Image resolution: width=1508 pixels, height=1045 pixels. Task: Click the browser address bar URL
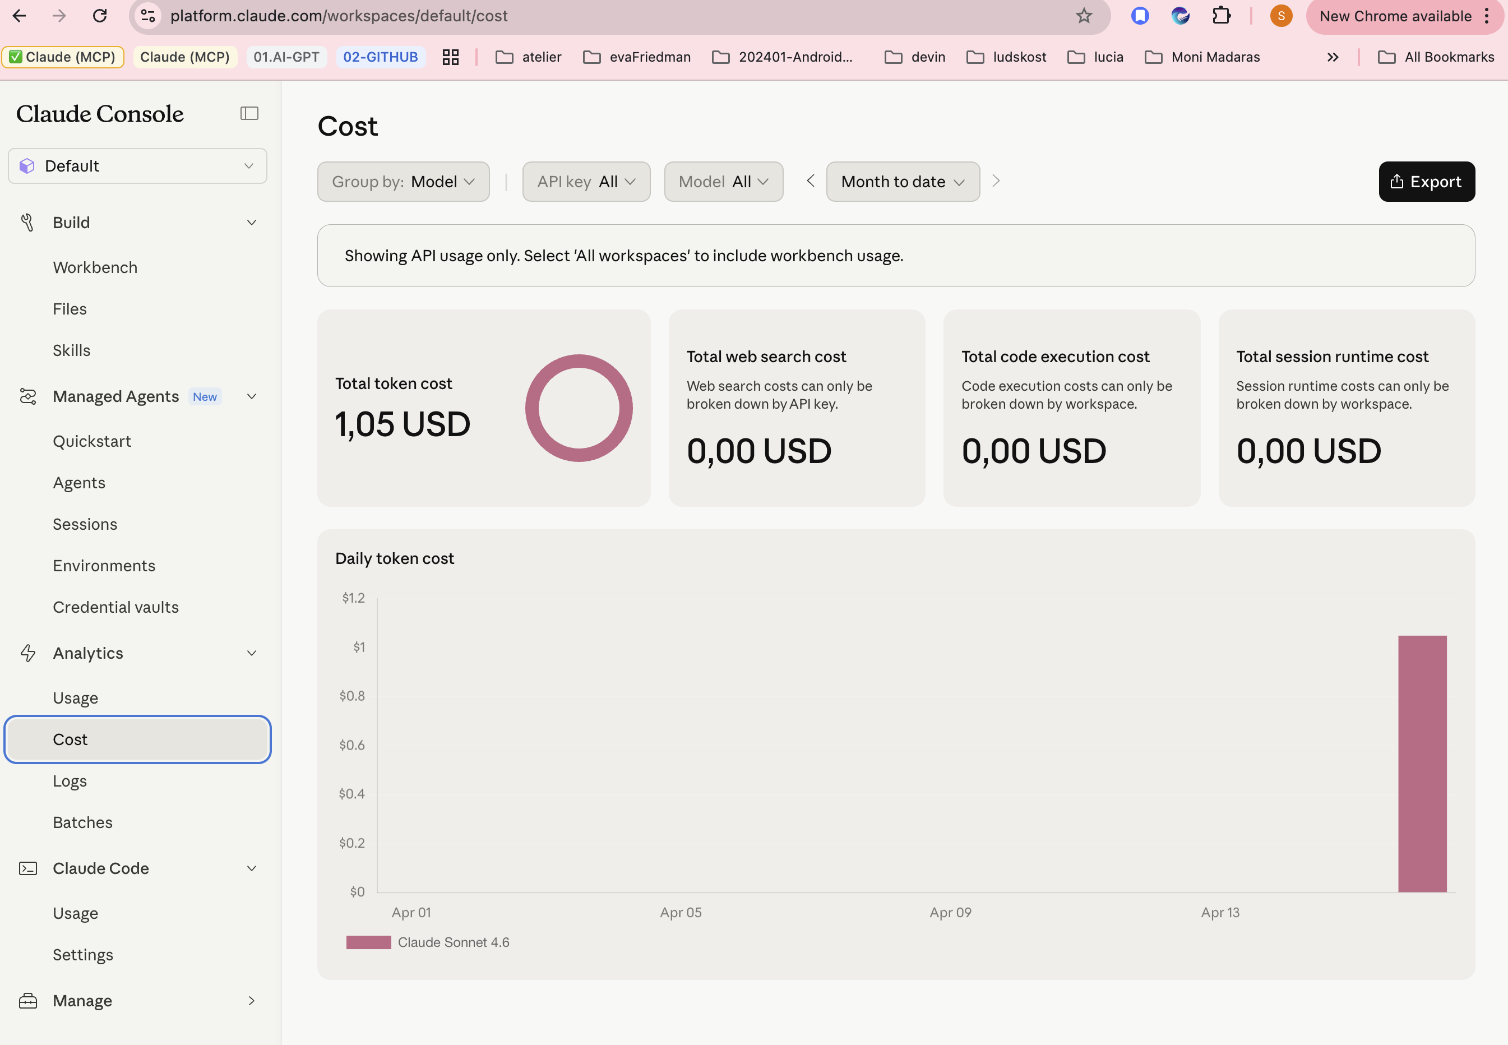[x=339, y=16]
